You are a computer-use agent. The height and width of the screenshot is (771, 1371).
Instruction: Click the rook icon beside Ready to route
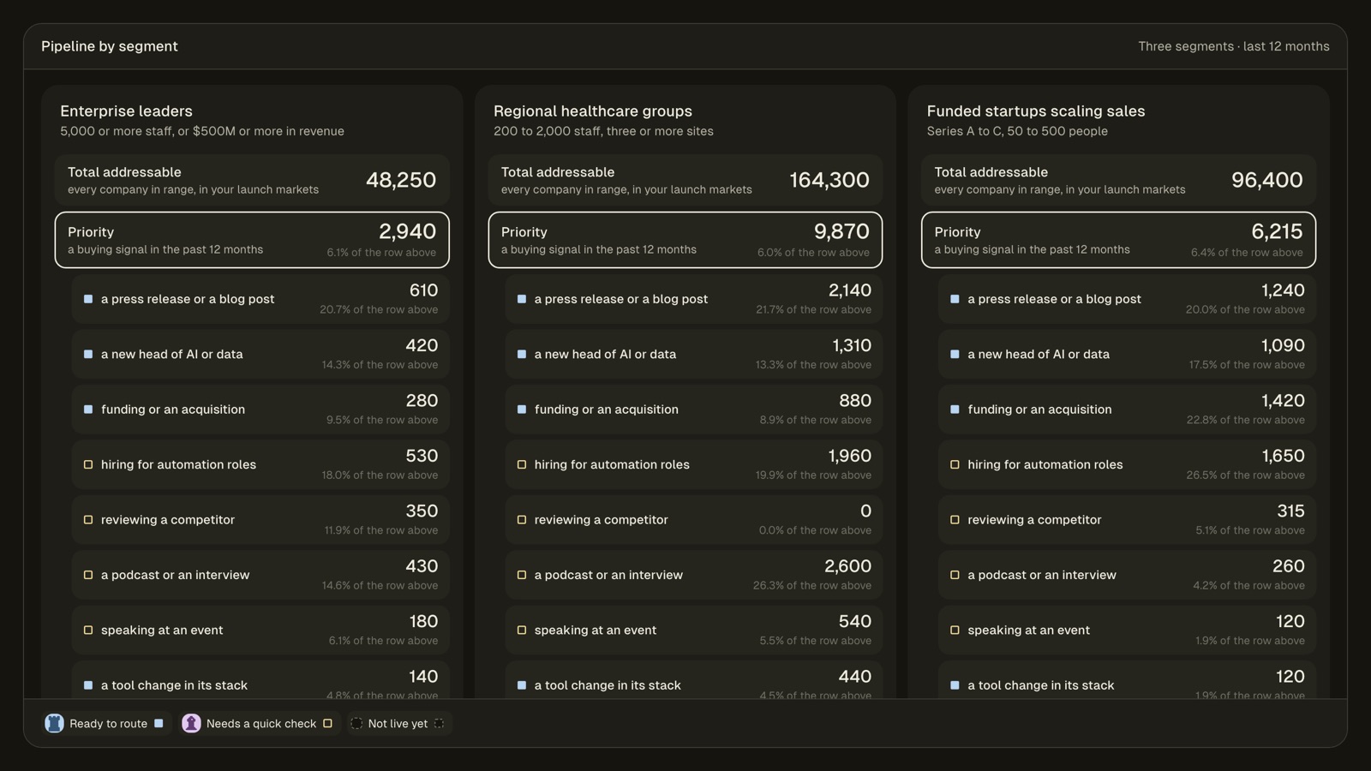pos(54,723)
